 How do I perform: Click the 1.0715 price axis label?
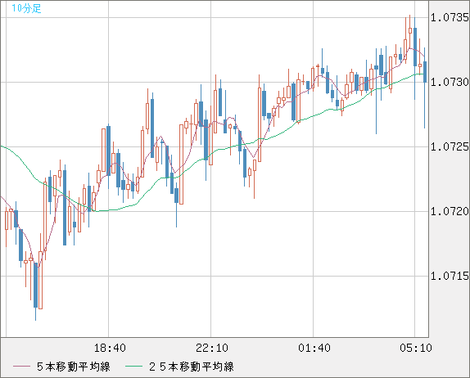click(450, 276)
